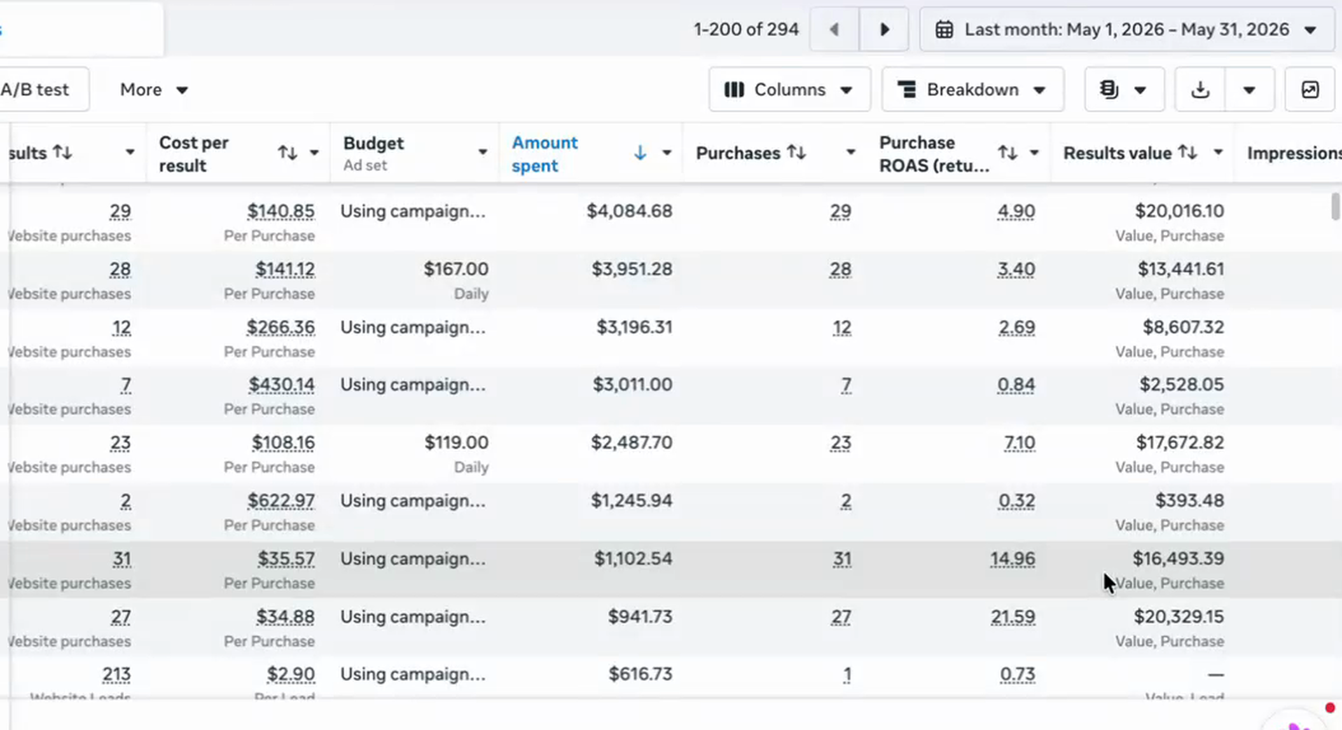Open Results value column menu arrow
Viewport: 1342px width, 730px height.
[1218, 153]
